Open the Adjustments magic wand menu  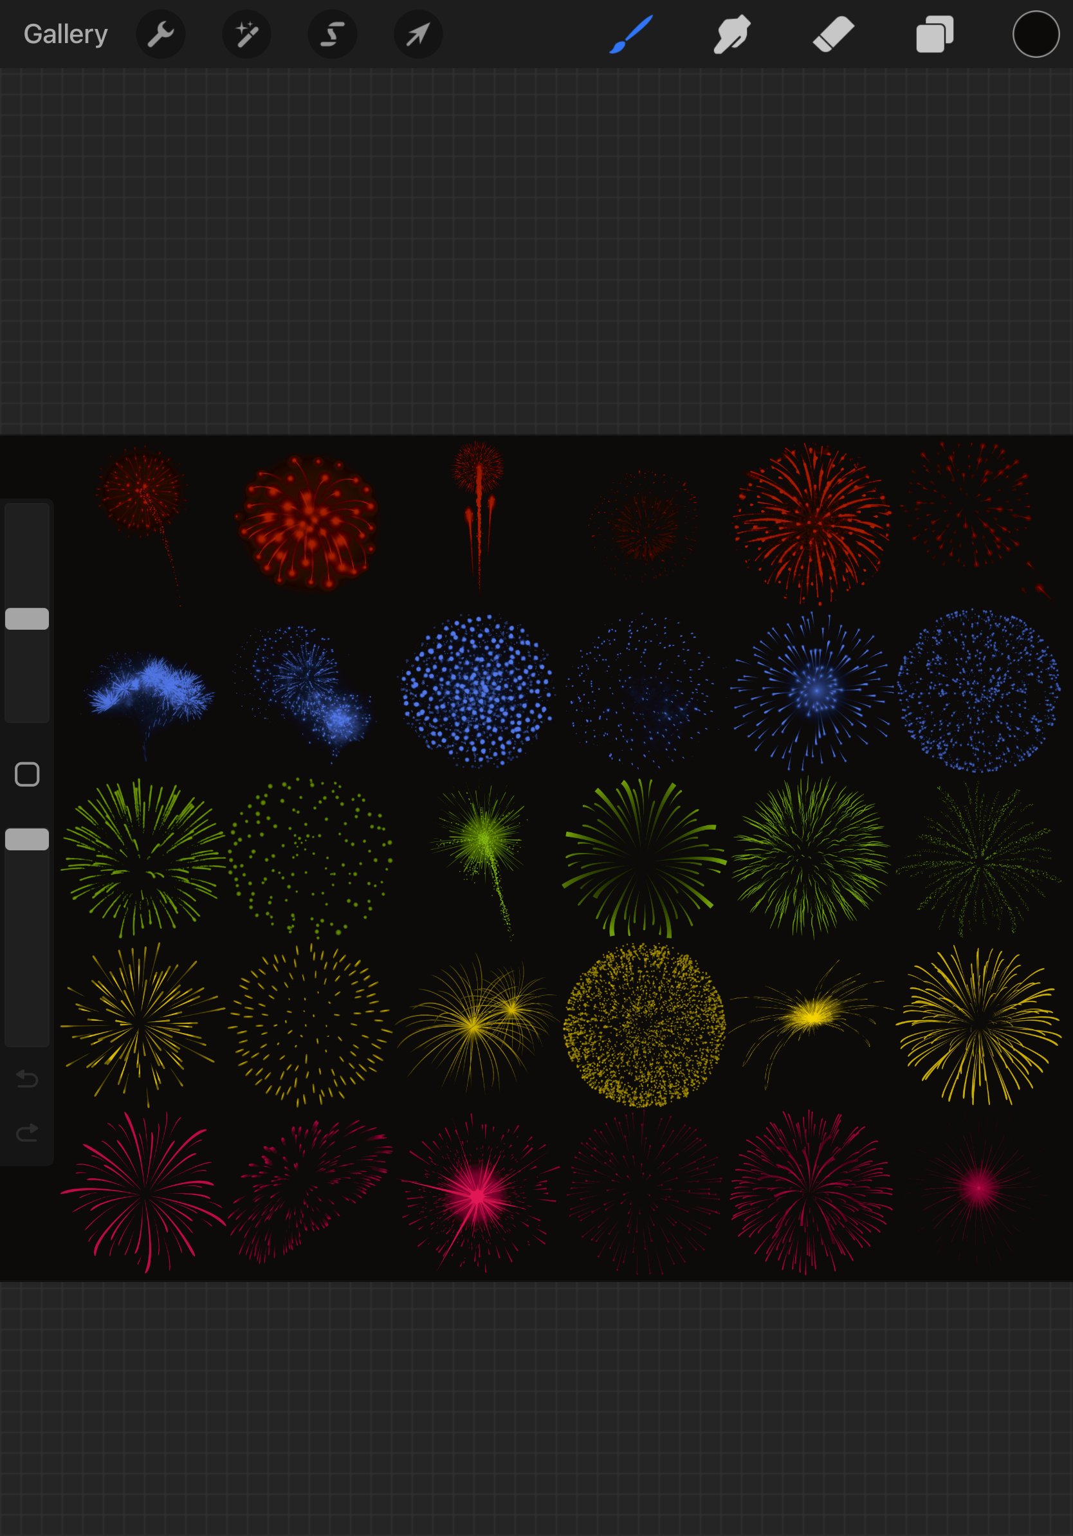[x=246, y=34]
